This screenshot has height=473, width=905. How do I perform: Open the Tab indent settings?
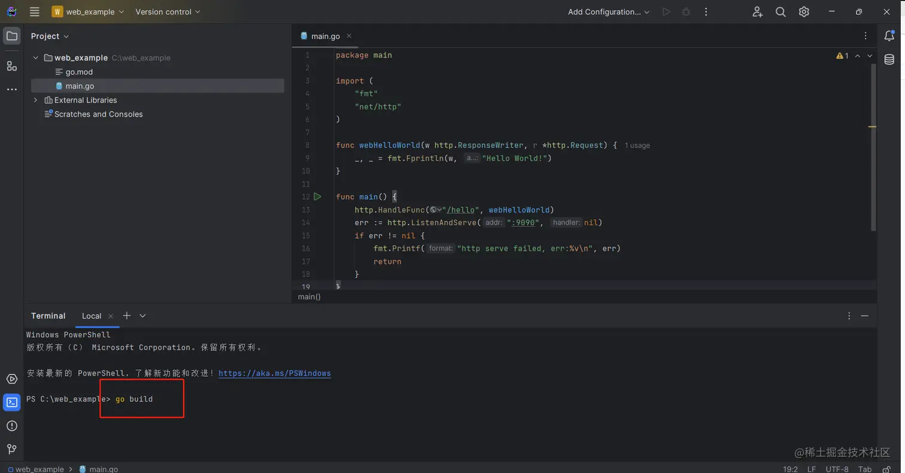click(865, 469)
